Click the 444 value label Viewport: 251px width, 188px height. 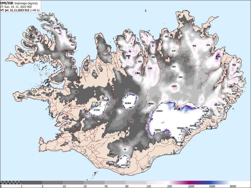[208, 45]
